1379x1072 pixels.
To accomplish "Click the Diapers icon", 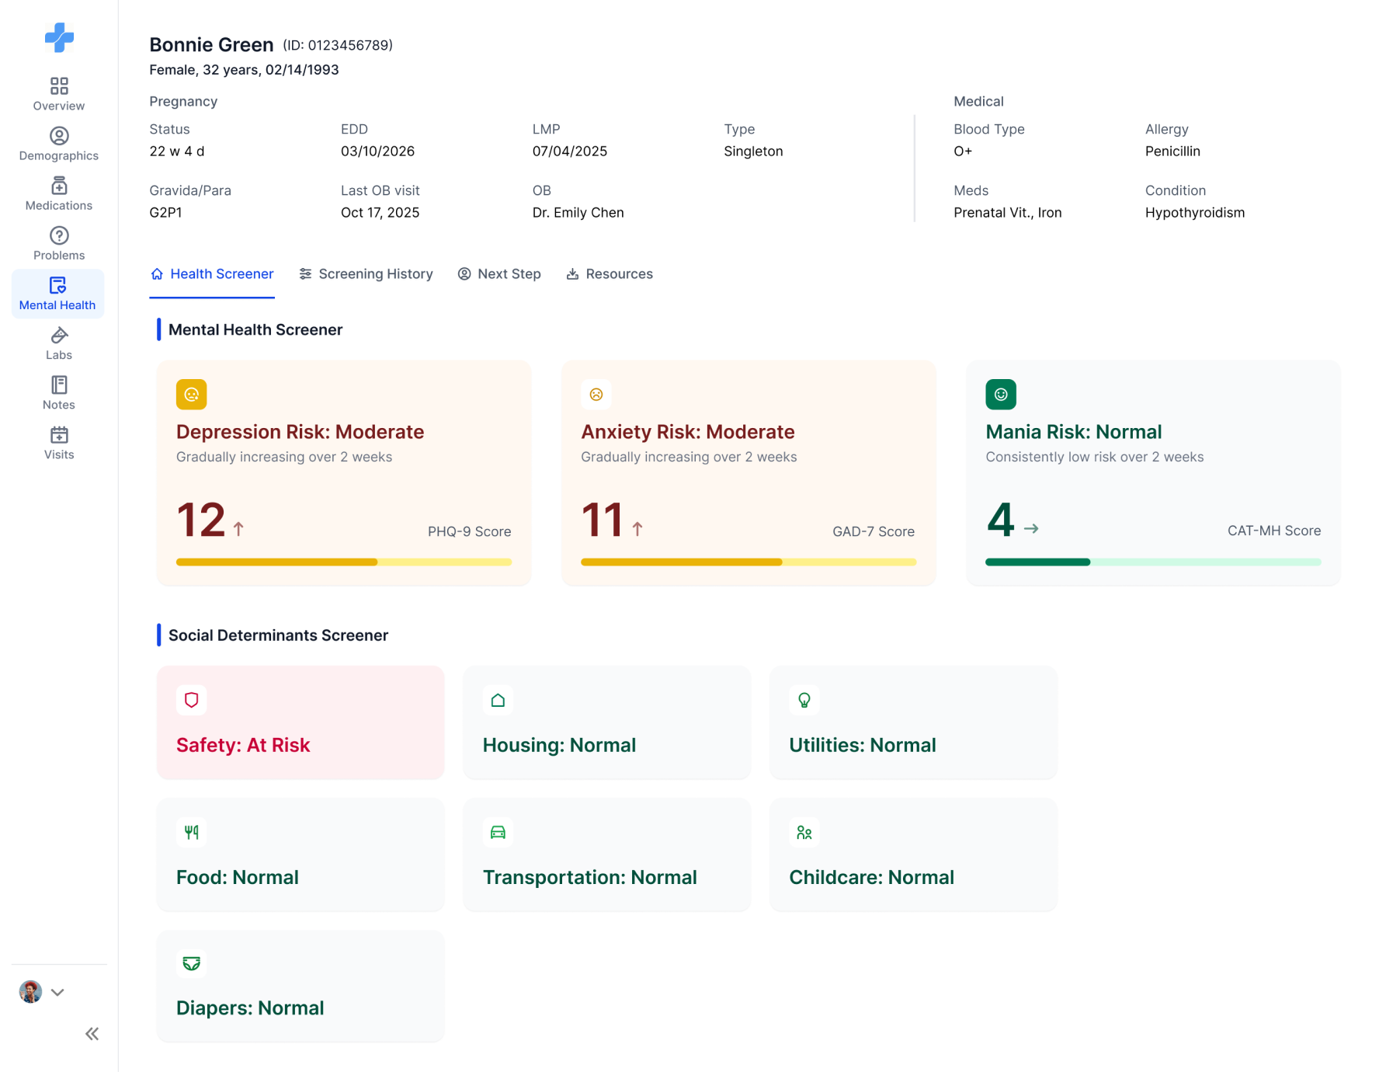I will pyautogui.click(x=192, y=963).
